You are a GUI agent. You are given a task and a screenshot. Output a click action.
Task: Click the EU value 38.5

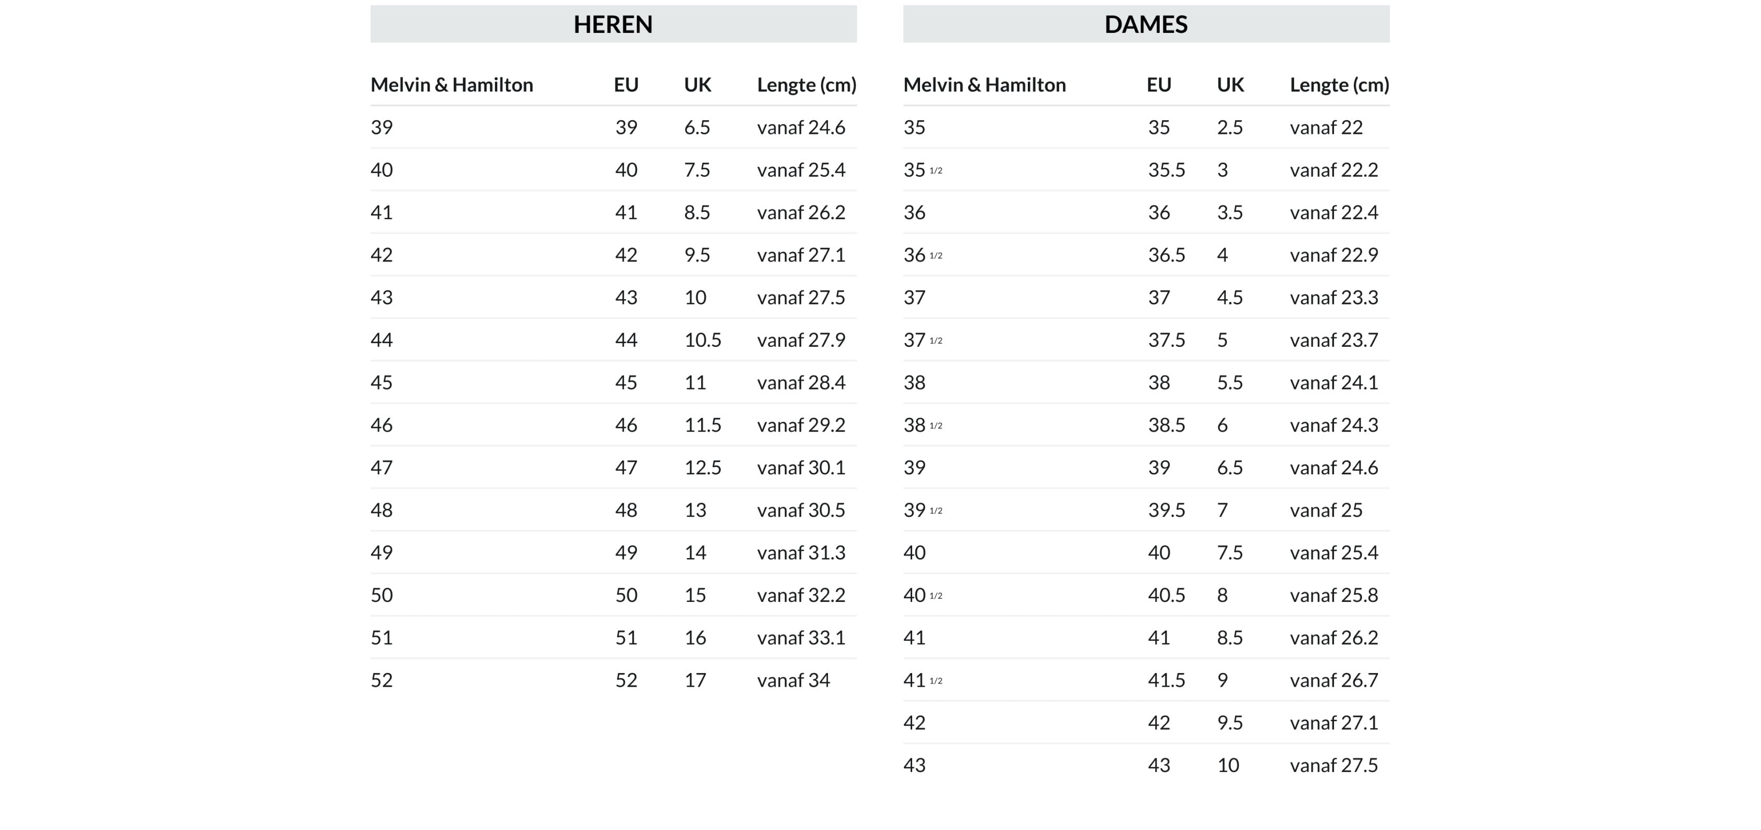point(1165,426)
